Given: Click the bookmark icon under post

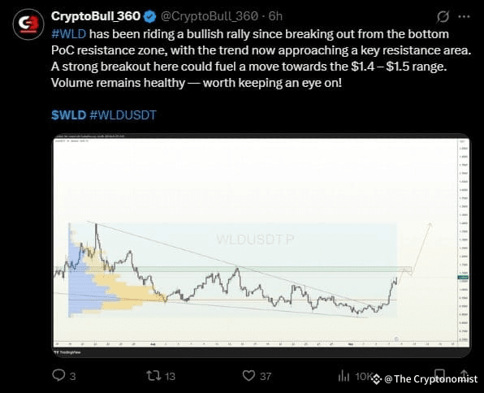Looking at the screenshot, I should (x=439, y=374).
